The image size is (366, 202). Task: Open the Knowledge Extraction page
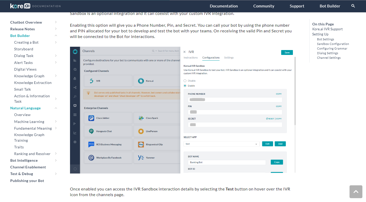point(33,83)
